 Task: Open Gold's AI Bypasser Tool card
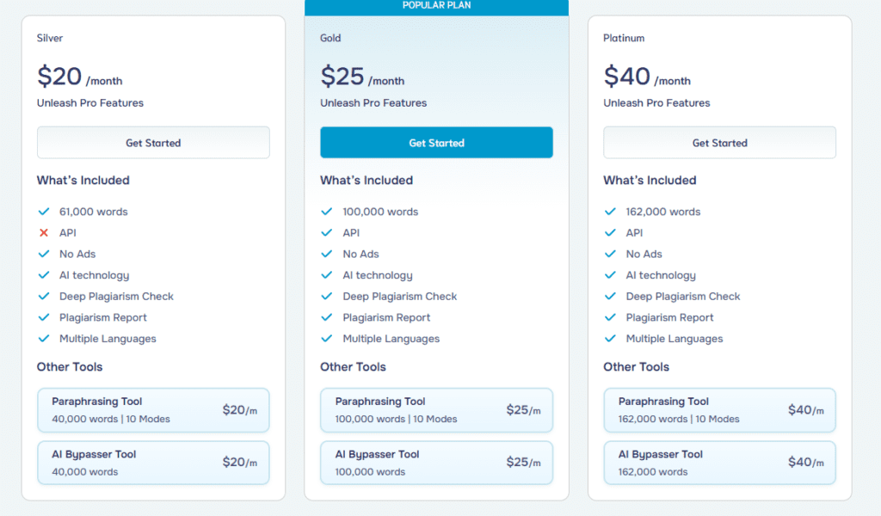pyautogui.click(x=436, y=462)
